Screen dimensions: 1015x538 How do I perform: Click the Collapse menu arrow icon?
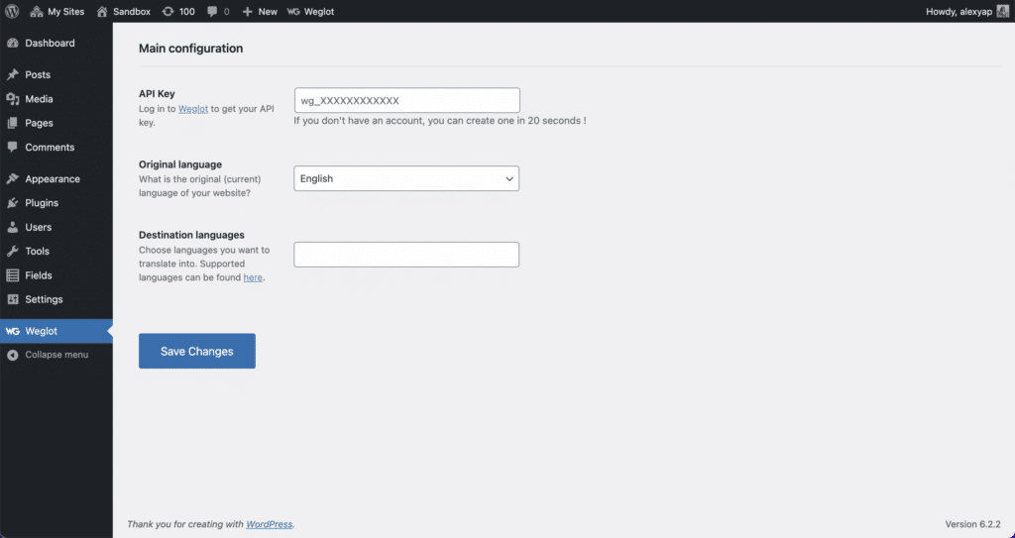pos(12,355)
